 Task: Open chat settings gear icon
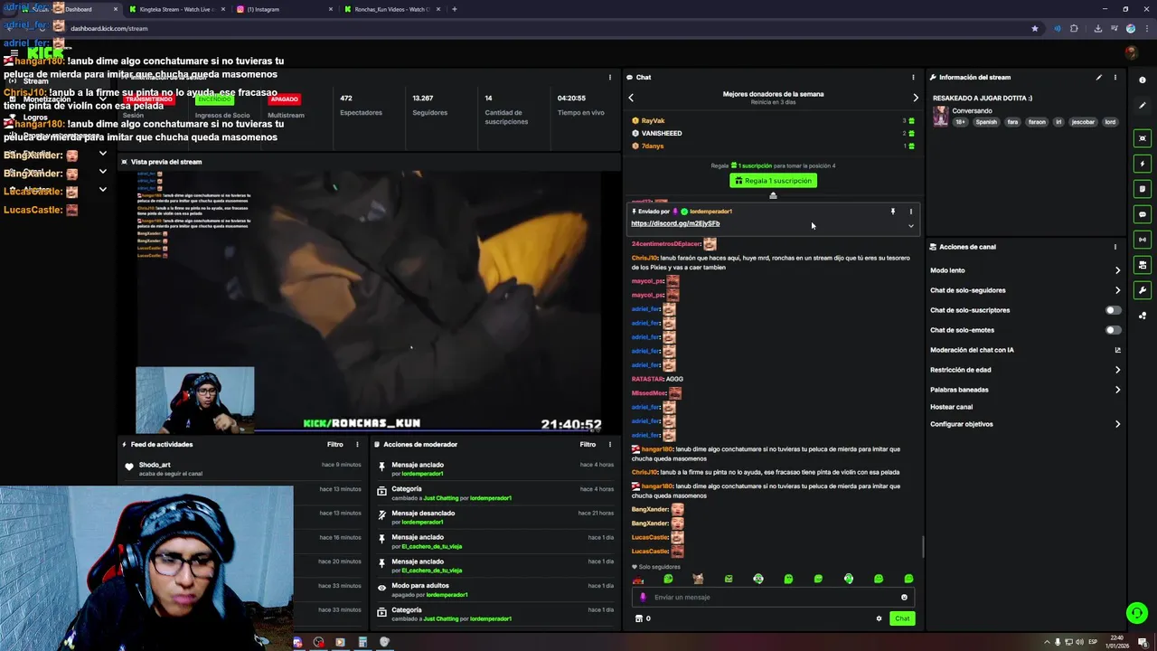click(879, 618)
